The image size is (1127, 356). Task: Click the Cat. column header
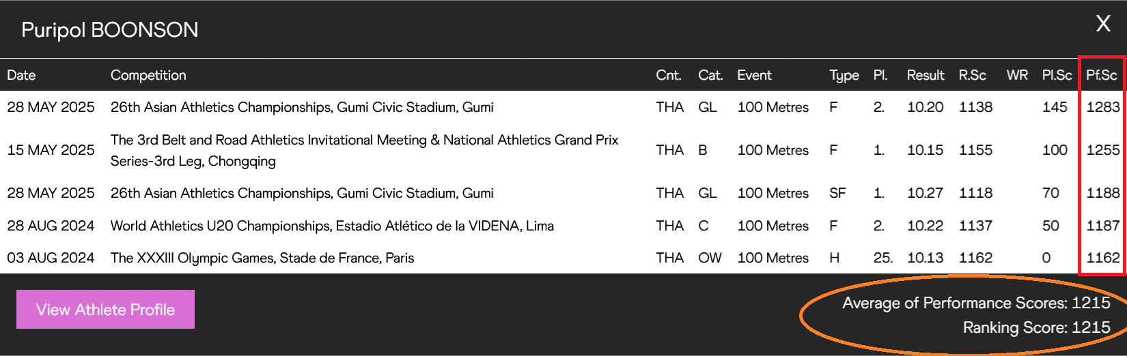tap(710, 75)
